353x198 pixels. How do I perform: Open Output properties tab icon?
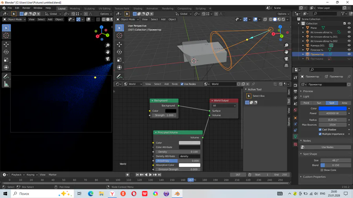pyautogui.click(x=295, y=91)
